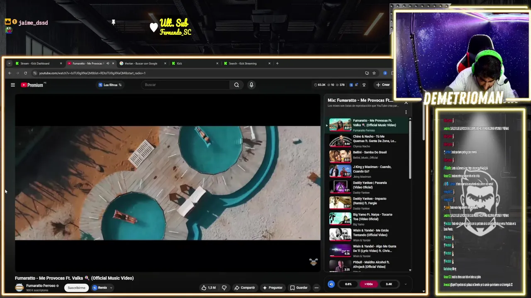Open the YouTube hamburger guide menu

pyautogui.click(x=13, y=85)
